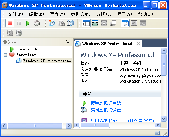169x137 pixels.
Task: Take a snapshot with the clock icon
Action: coord(52,23)
